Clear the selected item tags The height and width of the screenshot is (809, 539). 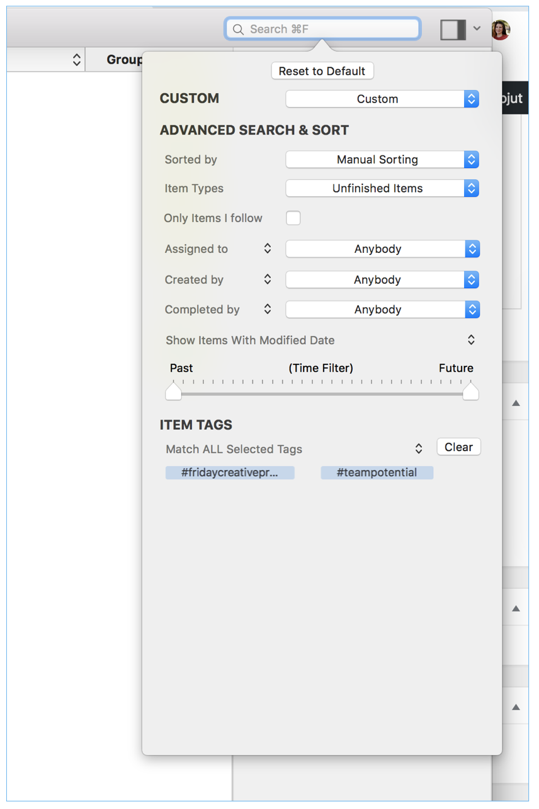tap(458, 447)
